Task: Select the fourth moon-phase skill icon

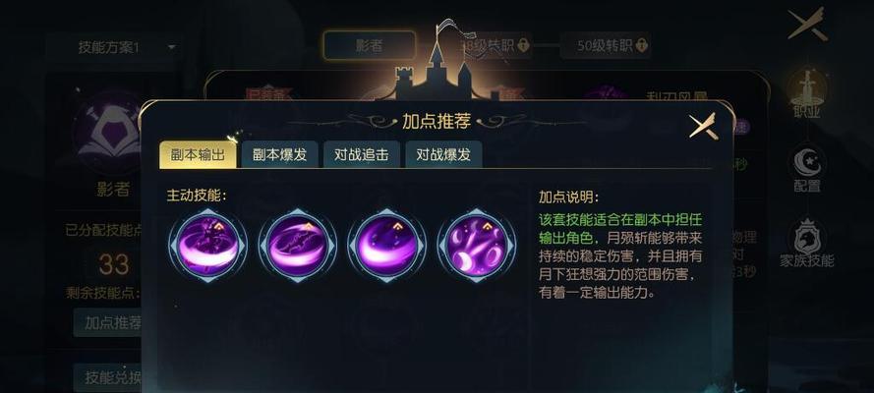Action: 477,246
